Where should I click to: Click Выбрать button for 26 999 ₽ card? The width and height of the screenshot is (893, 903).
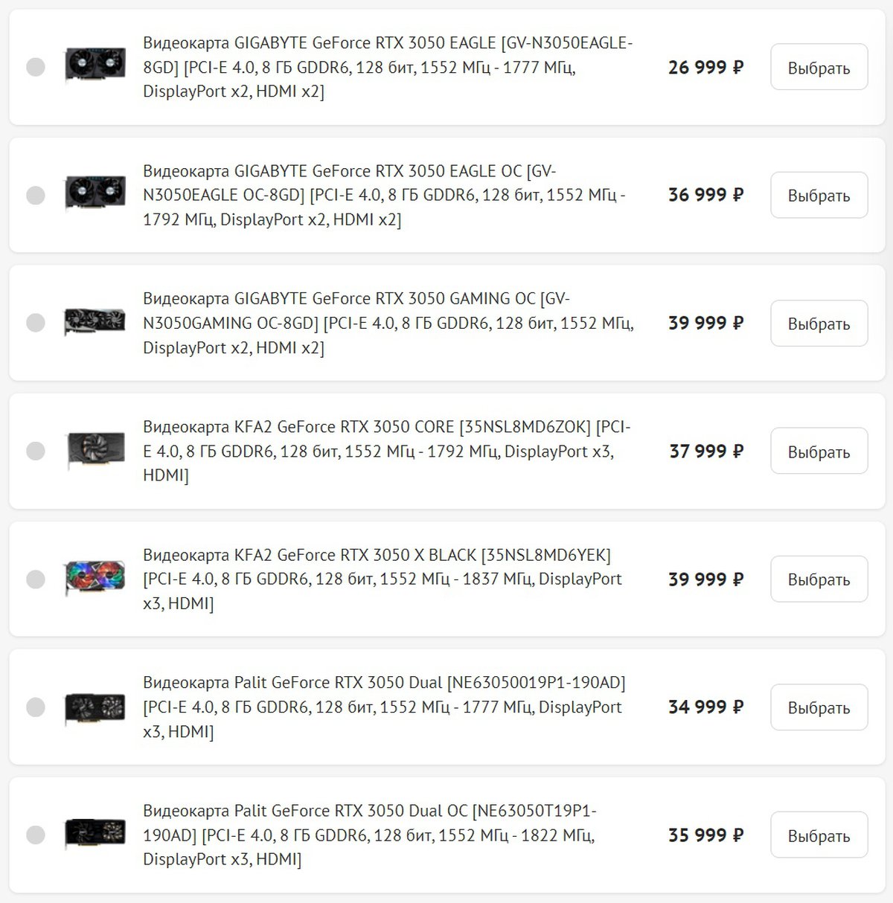point(819,67)
